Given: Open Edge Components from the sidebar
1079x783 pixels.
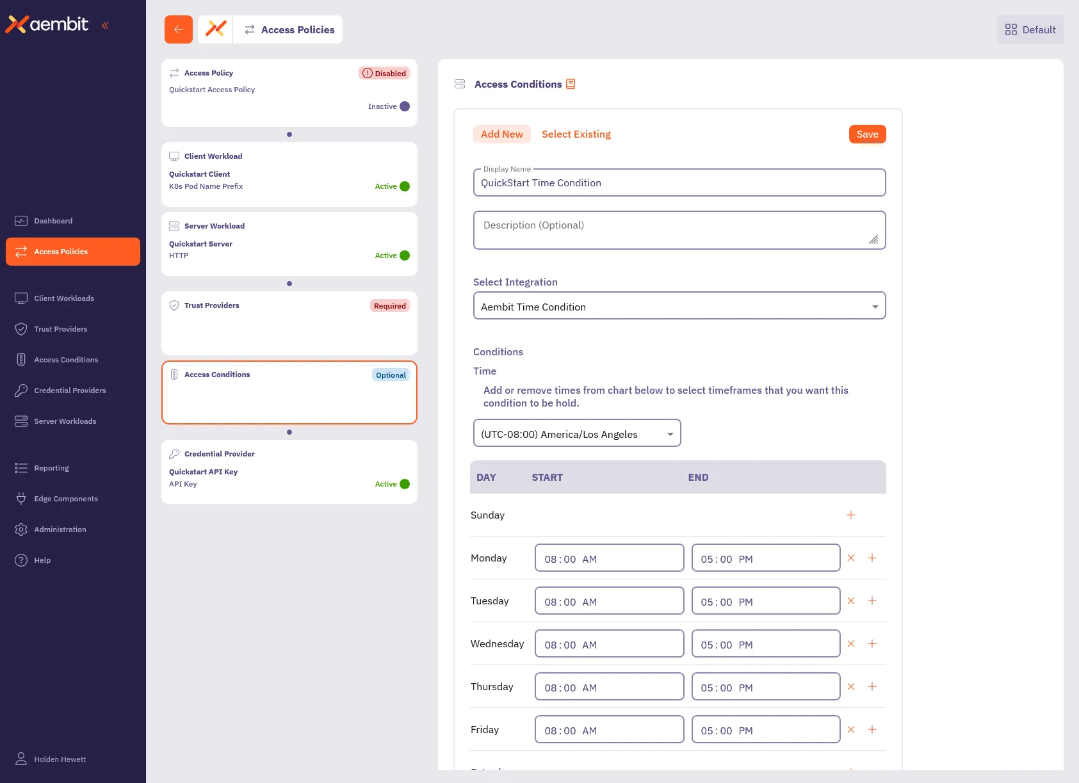Looking at the screenshot, I should click(x=66, y=498).
